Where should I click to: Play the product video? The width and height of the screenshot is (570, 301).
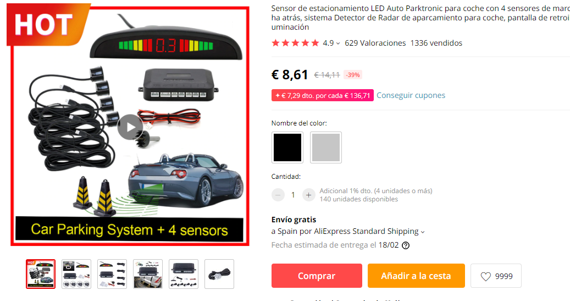(130, 127)
